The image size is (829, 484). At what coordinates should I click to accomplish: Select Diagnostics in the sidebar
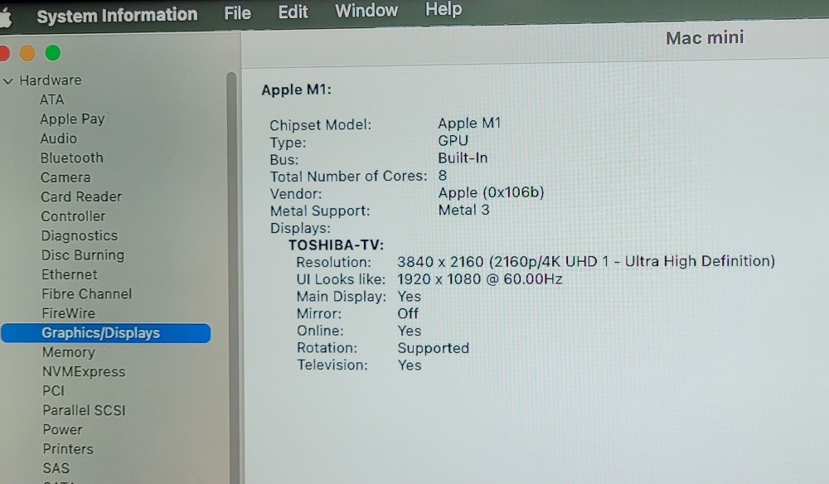pos(80,235)
